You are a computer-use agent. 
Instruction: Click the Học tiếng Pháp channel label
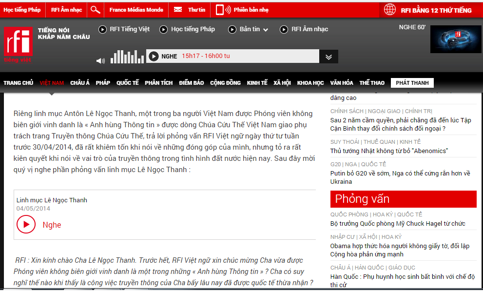click(x=193, y=29)
